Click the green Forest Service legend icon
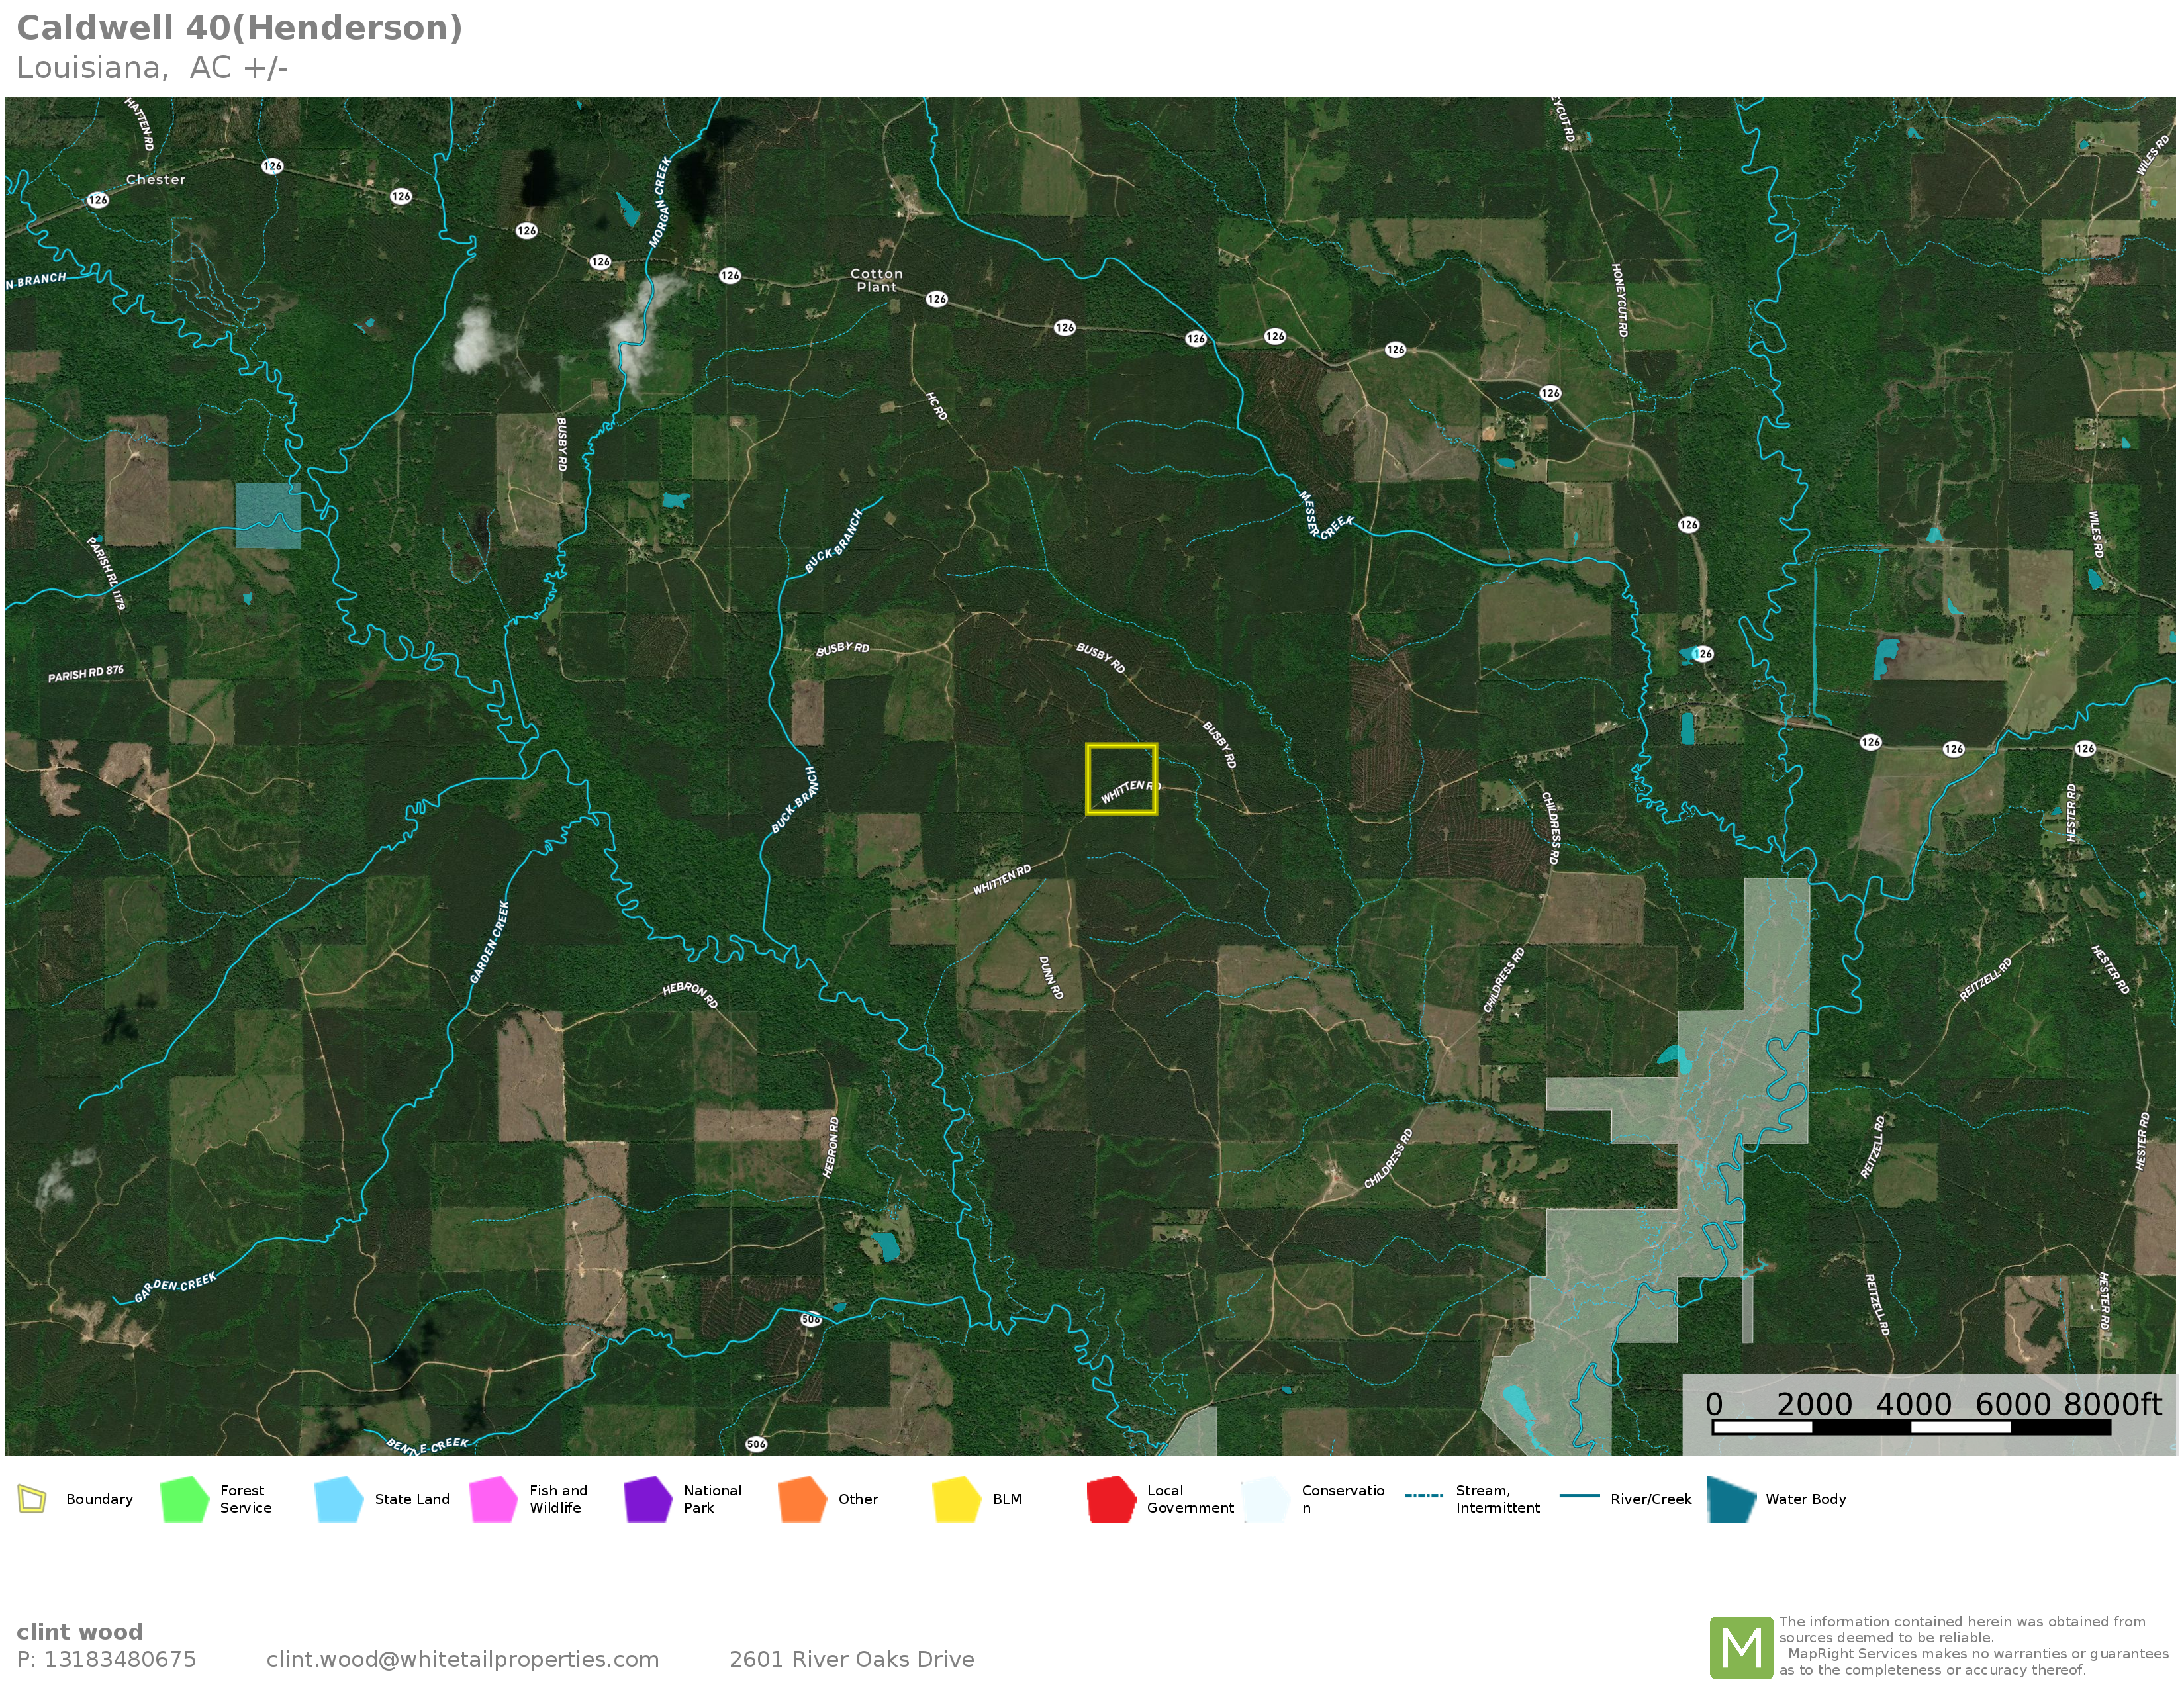 point(184,1499)
